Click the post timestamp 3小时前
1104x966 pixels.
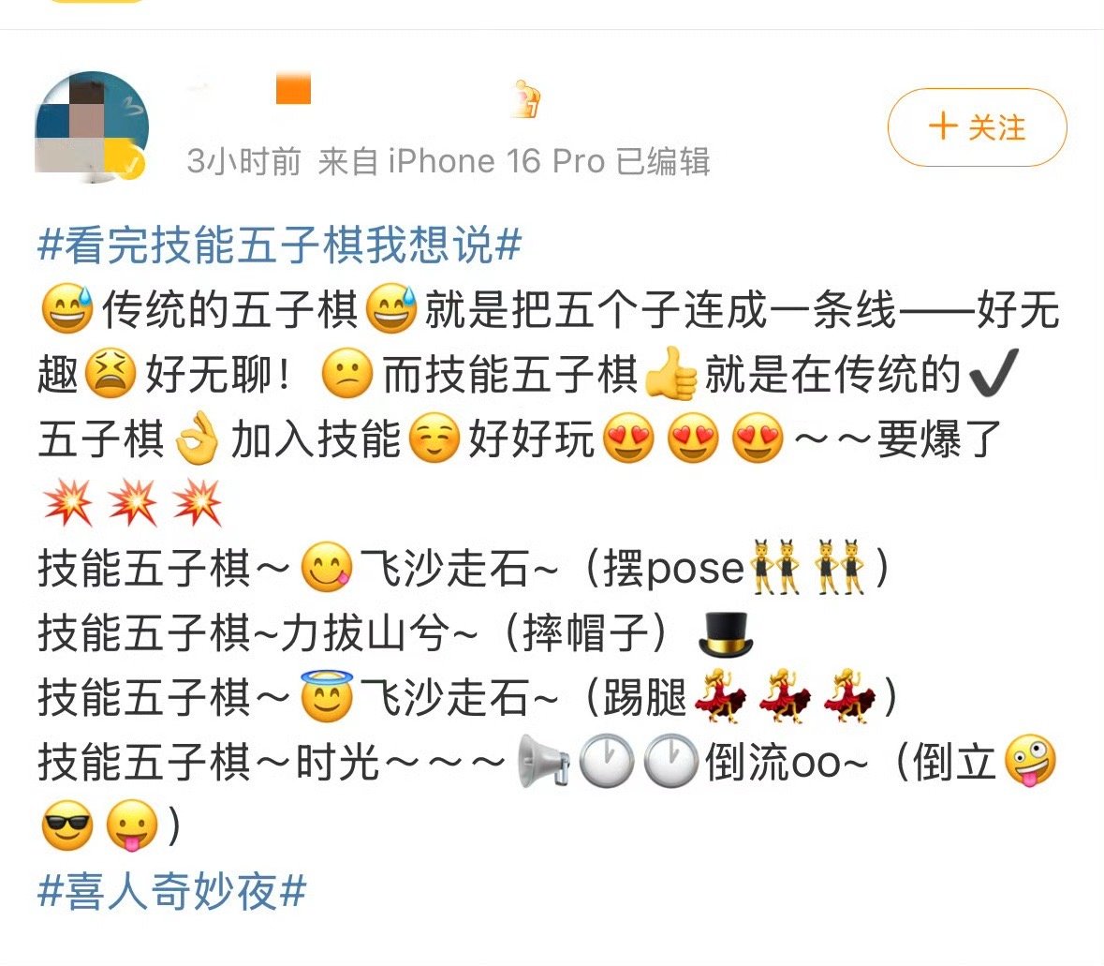click(x=243, y=162)
